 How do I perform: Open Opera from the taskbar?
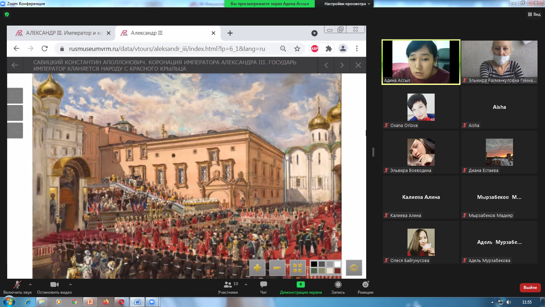tap(122, 302)
